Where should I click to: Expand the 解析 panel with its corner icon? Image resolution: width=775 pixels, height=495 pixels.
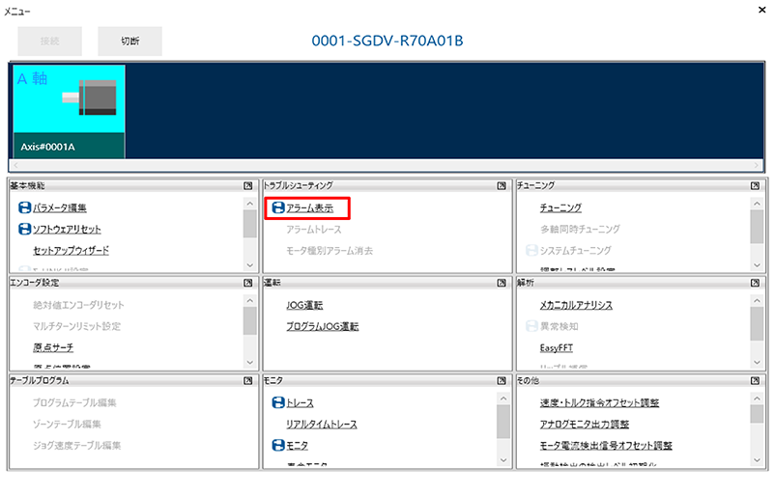coord(756,283)
